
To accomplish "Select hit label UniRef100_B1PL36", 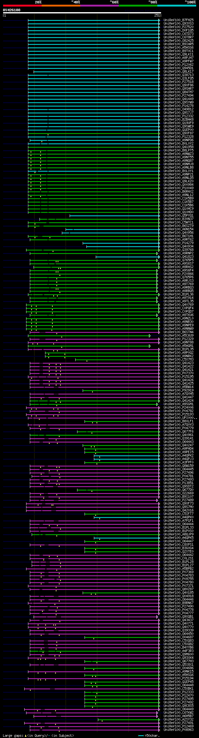I will click(x=178, y=294).
